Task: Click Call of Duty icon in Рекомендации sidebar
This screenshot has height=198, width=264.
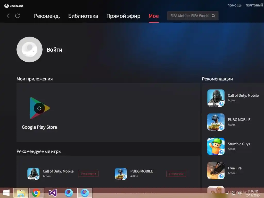Action: (x=216, y=98)
